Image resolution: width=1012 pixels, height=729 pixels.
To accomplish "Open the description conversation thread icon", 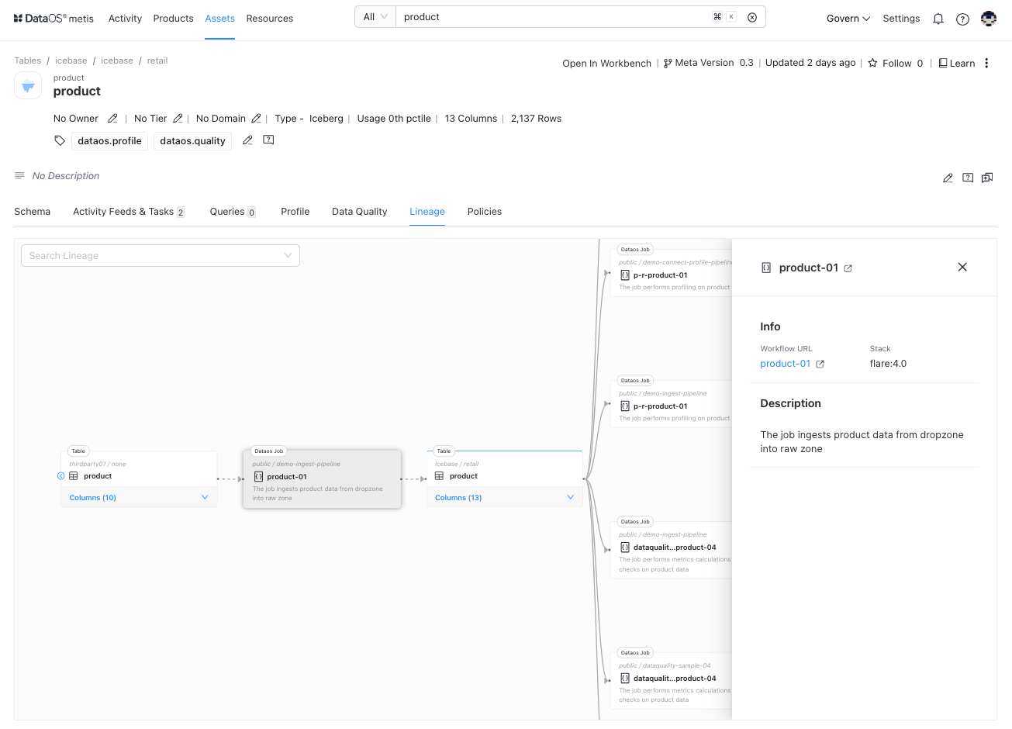I will pyautogui.click(x=987, y=178).
